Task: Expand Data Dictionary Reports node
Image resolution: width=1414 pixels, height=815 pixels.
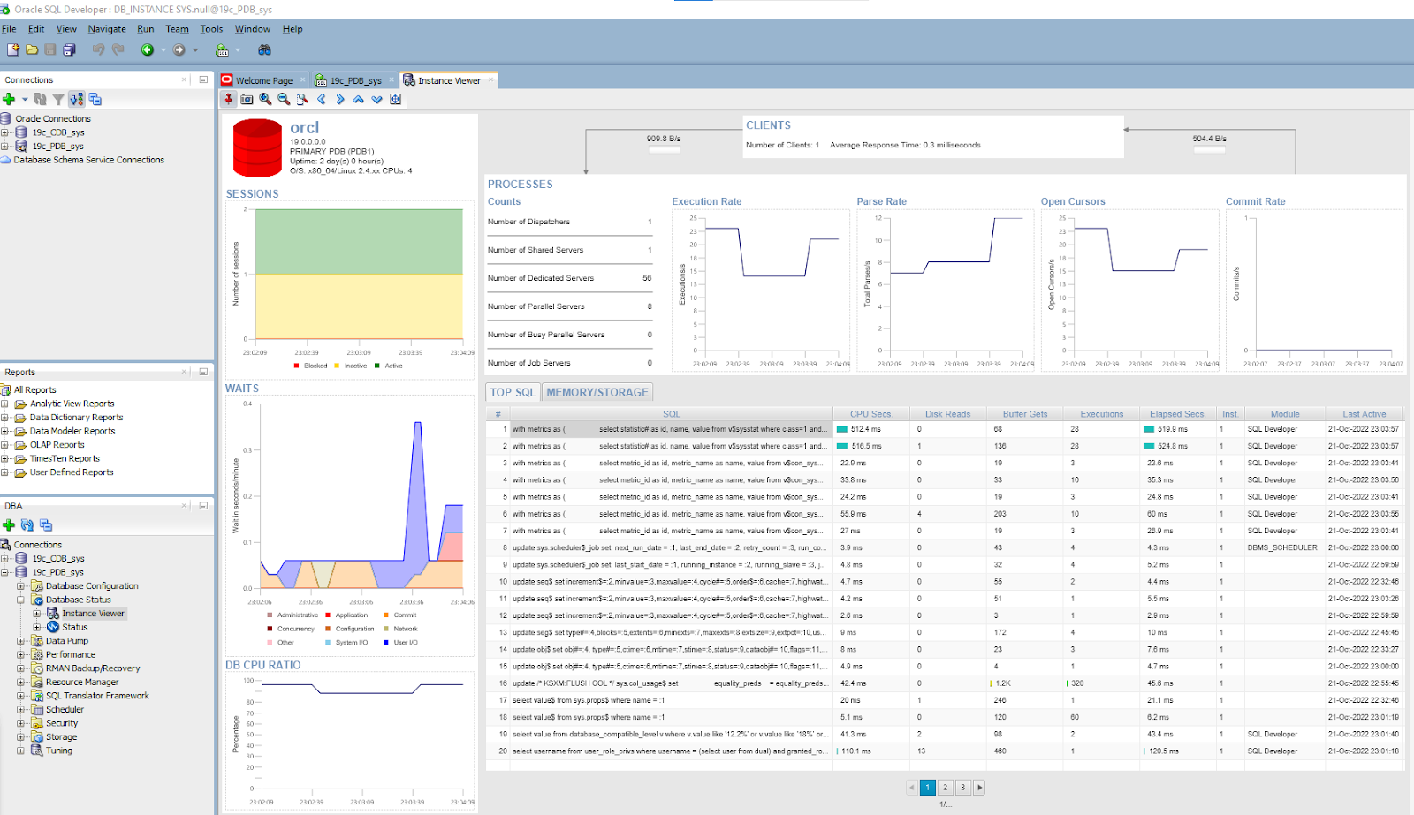Action: pos(4,418)
